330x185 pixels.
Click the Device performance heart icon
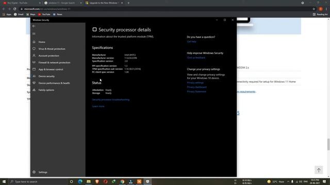(34, 83)
